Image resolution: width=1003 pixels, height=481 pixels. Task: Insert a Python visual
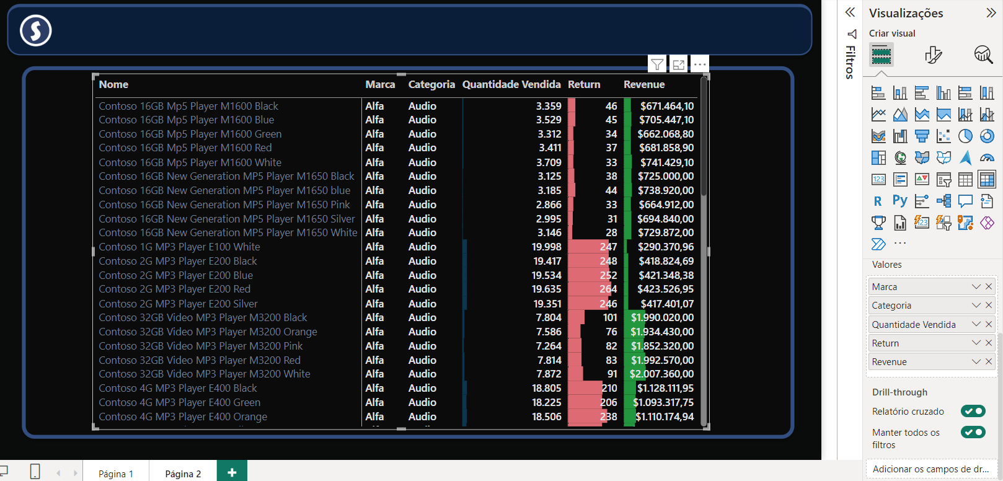pyautogui.click(x=900, y=201)
